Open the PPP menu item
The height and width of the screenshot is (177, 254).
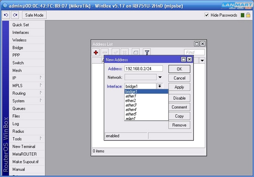pos(27,55)
